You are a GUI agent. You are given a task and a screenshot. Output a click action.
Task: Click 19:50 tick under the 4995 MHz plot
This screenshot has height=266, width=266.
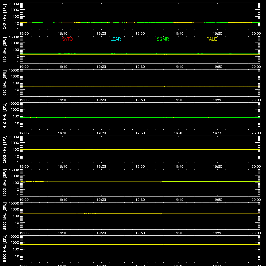coord(217,200)
